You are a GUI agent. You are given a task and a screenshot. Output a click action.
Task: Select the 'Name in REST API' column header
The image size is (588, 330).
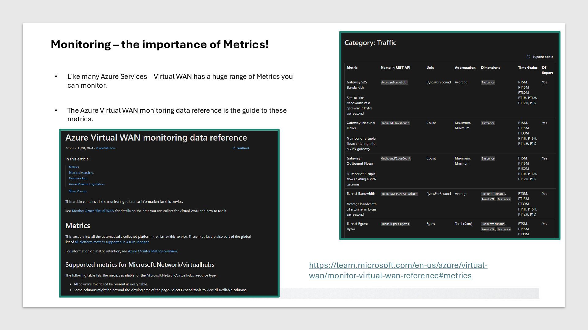[x=395, y=68]
